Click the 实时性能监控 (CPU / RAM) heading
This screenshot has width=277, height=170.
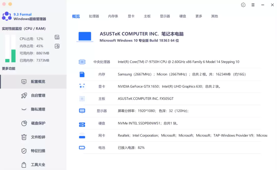tap(24, 29)
